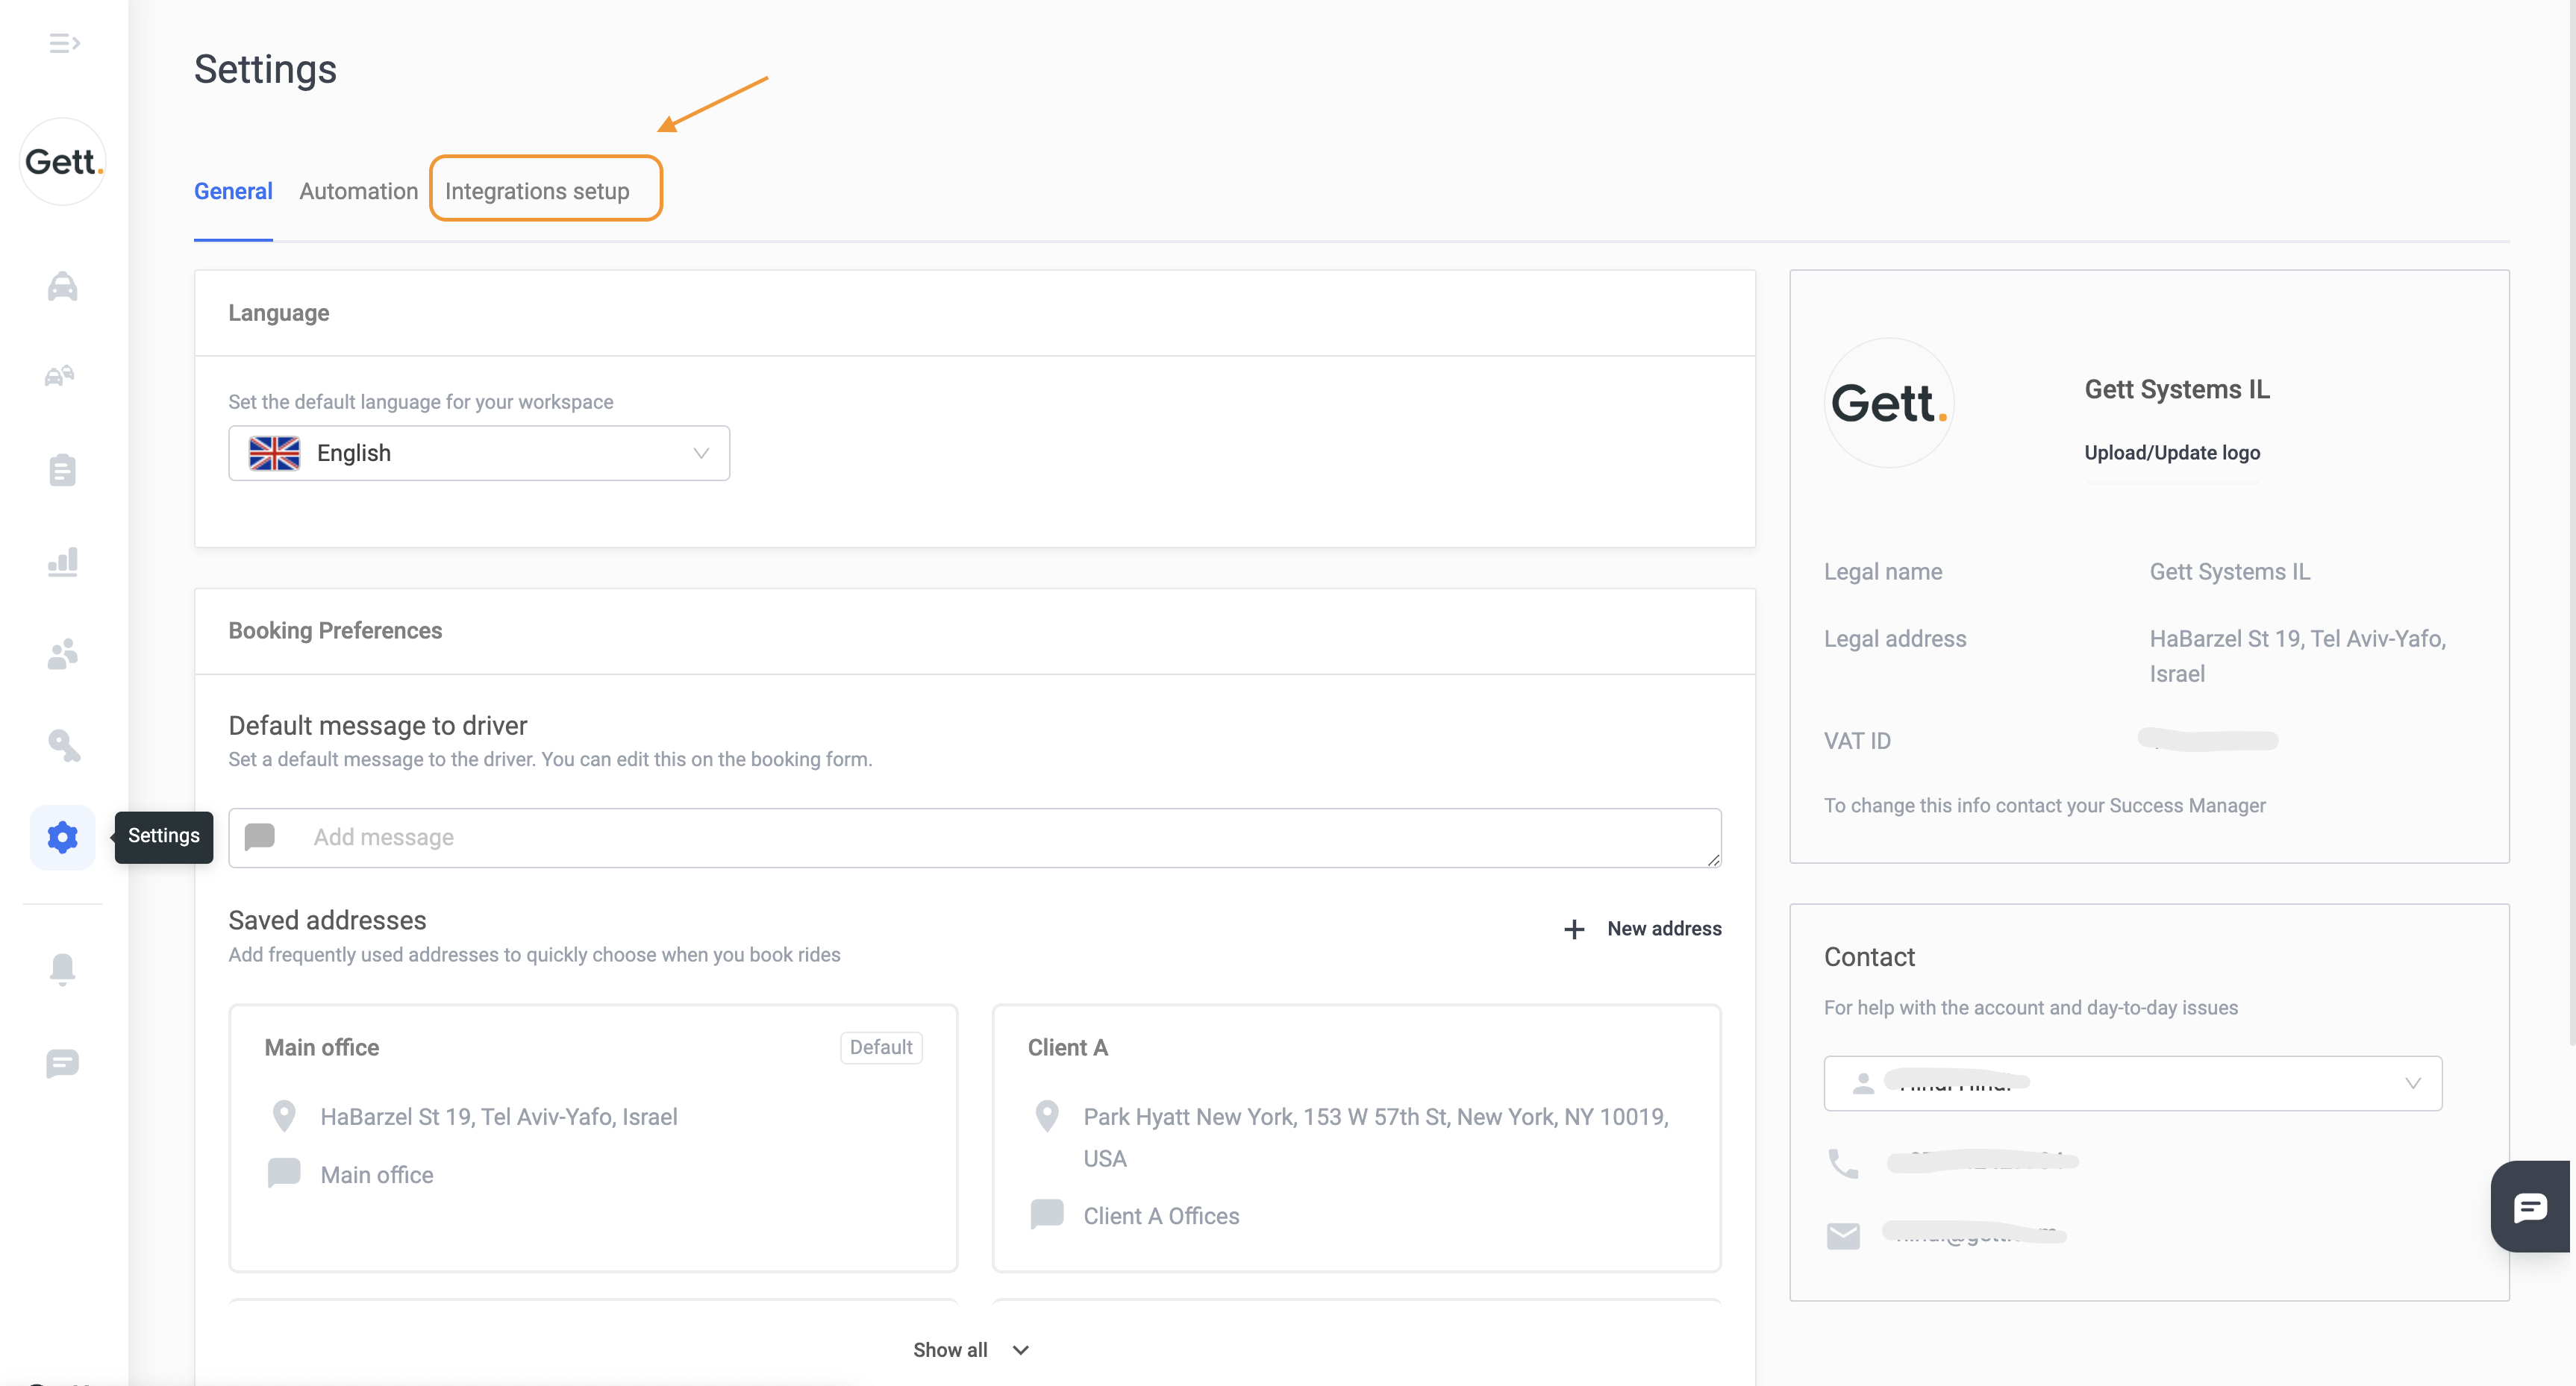Open the rides car icon in sidebar

pyautogui.click(x=62, y=286)
